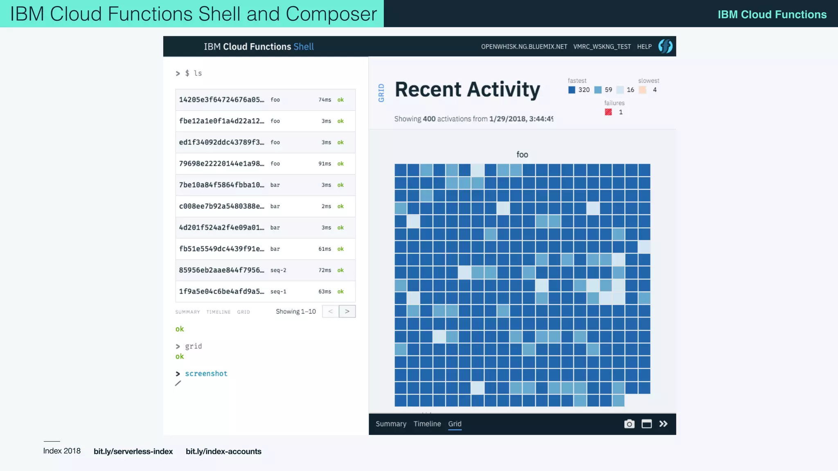Screen dimensions: 838x471
Task: Click the 91ms duration value
Action: pos(325,164)
